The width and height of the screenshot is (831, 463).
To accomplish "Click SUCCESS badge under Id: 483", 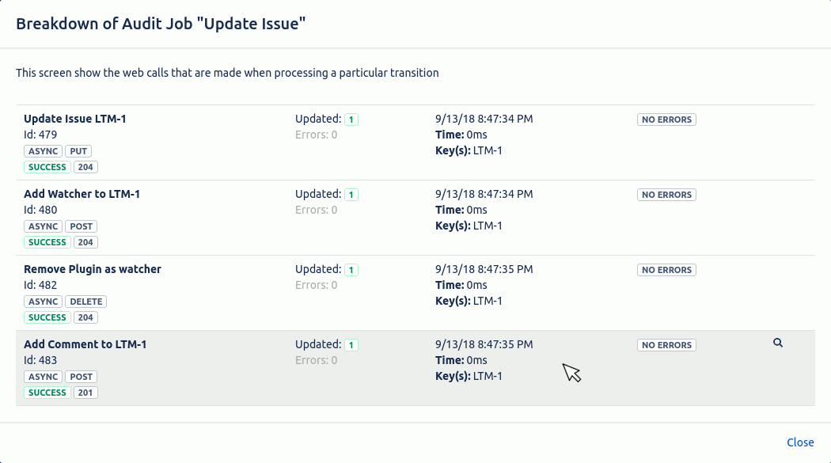I will click(x=47, y=393).
